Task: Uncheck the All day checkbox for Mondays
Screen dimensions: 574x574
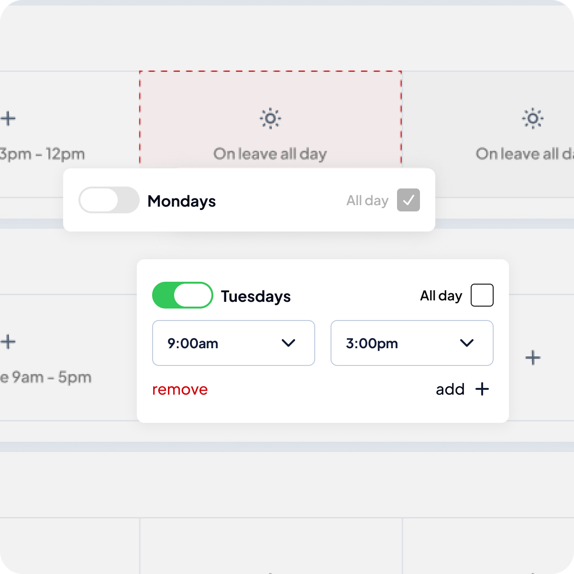Action: (408, 200)
